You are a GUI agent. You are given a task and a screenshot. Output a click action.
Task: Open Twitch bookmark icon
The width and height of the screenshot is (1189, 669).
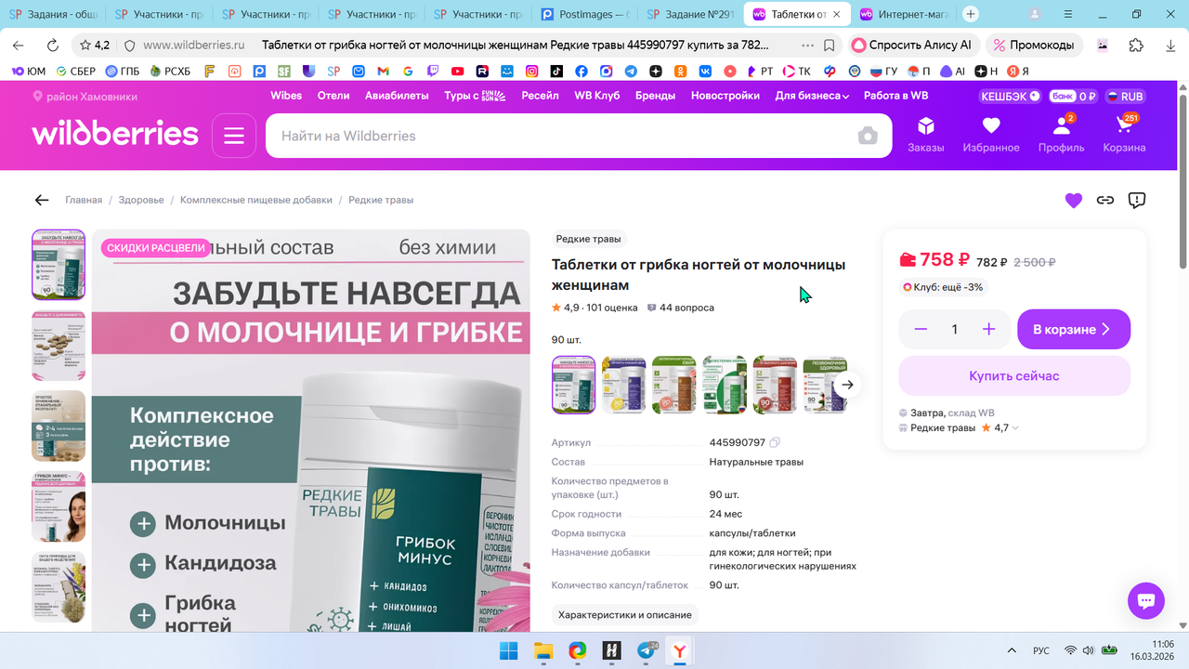pos(433,71)
